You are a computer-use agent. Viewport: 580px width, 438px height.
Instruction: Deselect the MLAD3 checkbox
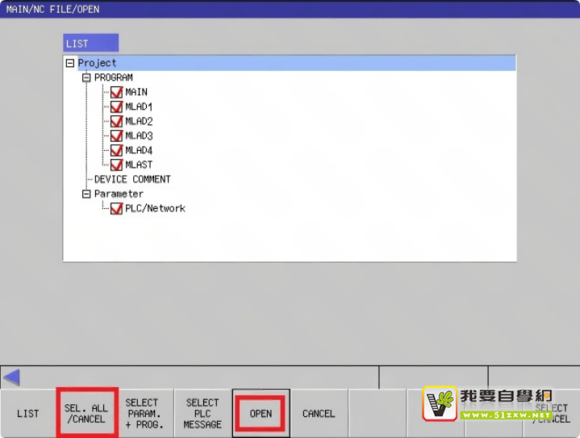[x=116, y=136]
